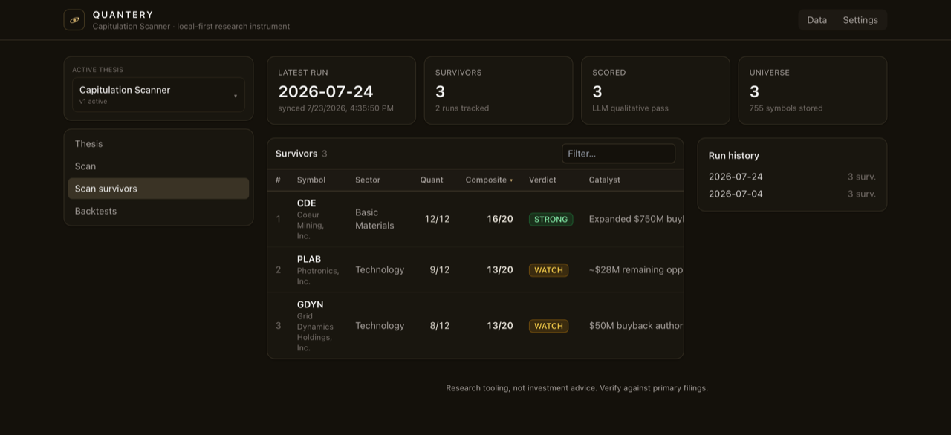Click the 16/20 composite score
951x435 pixels.
pos(500,219)
